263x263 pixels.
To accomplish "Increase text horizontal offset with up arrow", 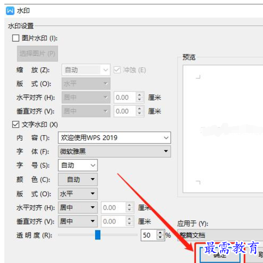I will point(129,205).
